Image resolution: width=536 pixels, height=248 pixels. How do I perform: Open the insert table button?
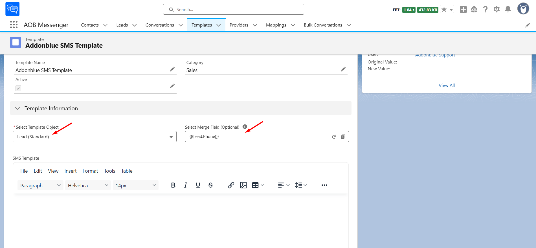click(x=255, y=185)
